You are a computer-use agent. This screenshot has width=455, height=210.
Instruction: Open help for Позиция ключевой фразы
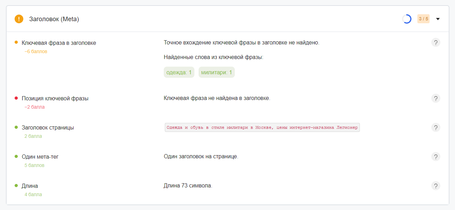436,98
